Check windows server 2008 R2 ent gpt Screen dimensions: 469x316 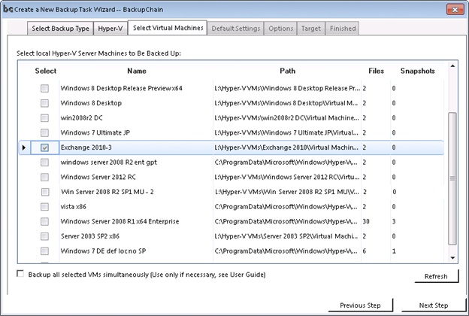pos(44,163)
